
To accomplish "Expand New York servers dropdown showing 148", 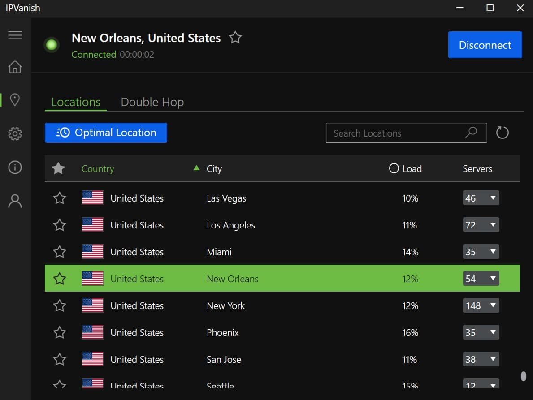I will pos(481,305).
